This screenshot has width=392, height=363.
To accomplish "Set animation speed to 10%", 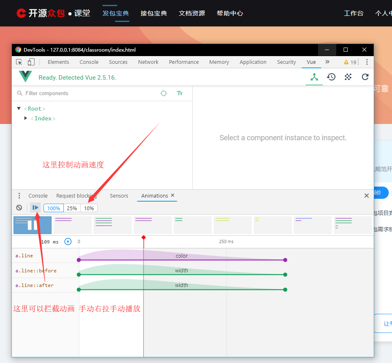I will (89, 208).
